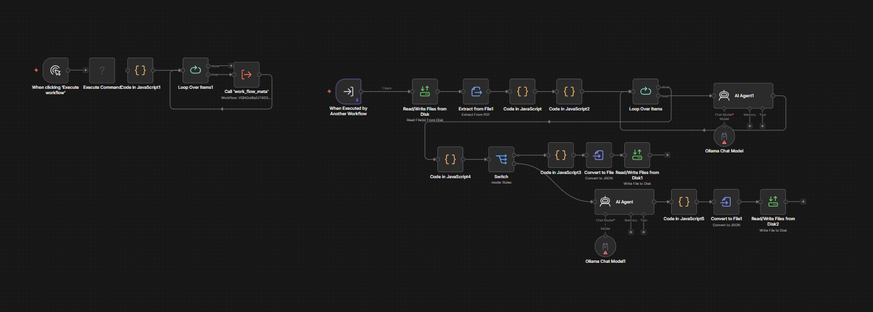Click 'Convert to JSON' under Convert to File1
Viewport: 873px width, 312px height.
point(726,225)
